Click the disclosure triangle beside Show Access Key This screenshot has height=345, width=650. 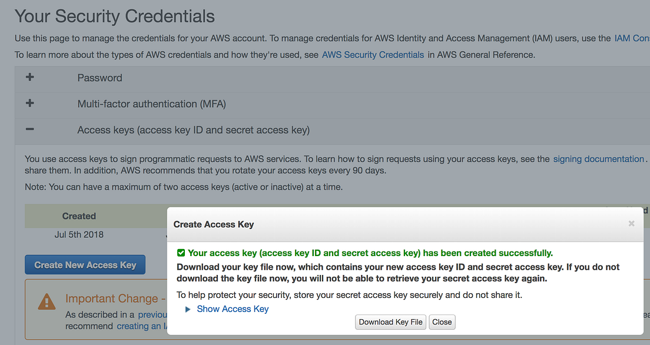coord(187,309)
